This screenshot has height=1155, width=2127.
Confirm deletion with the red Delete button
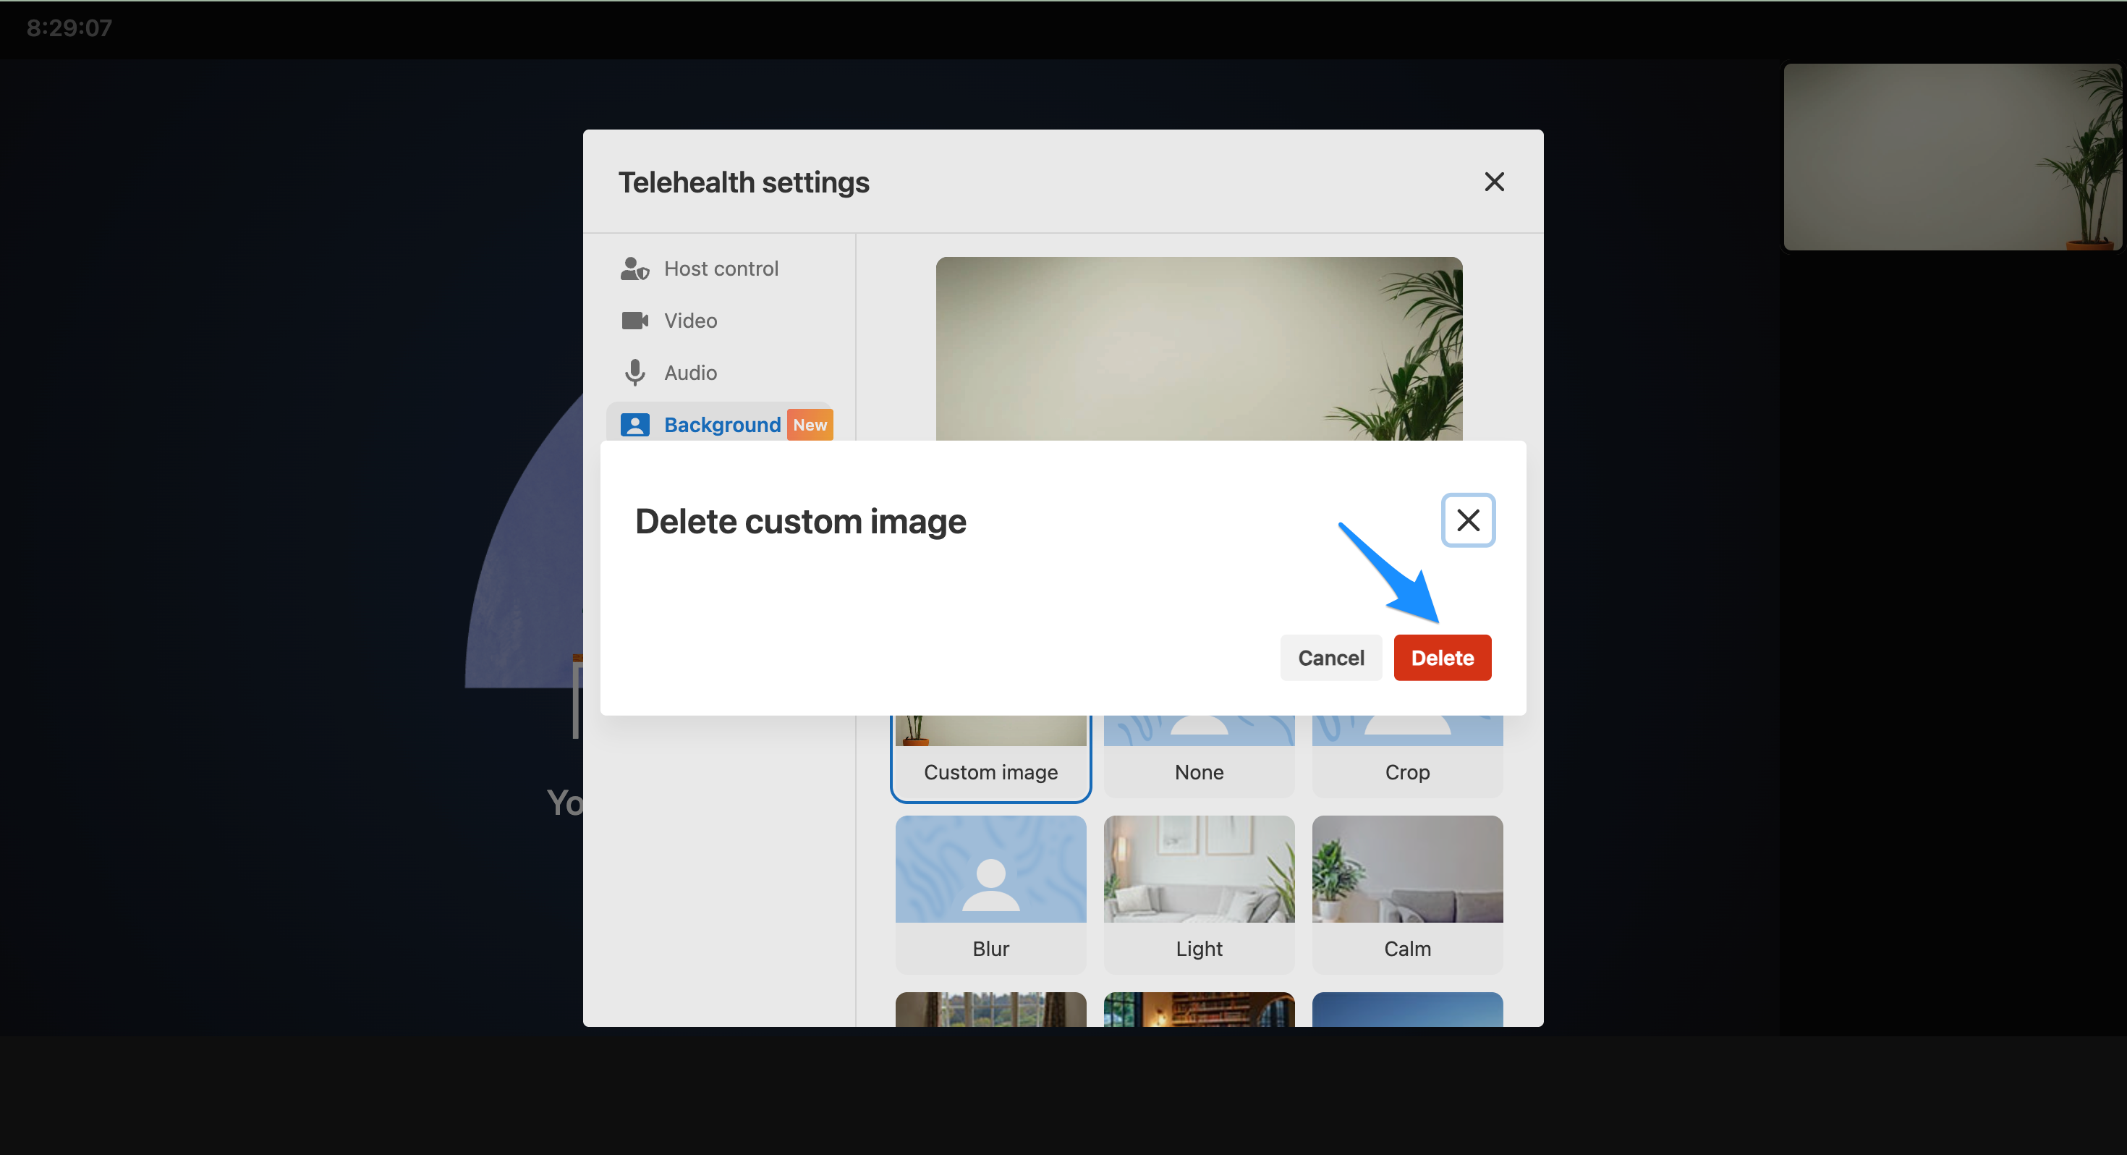(1442, 658)
